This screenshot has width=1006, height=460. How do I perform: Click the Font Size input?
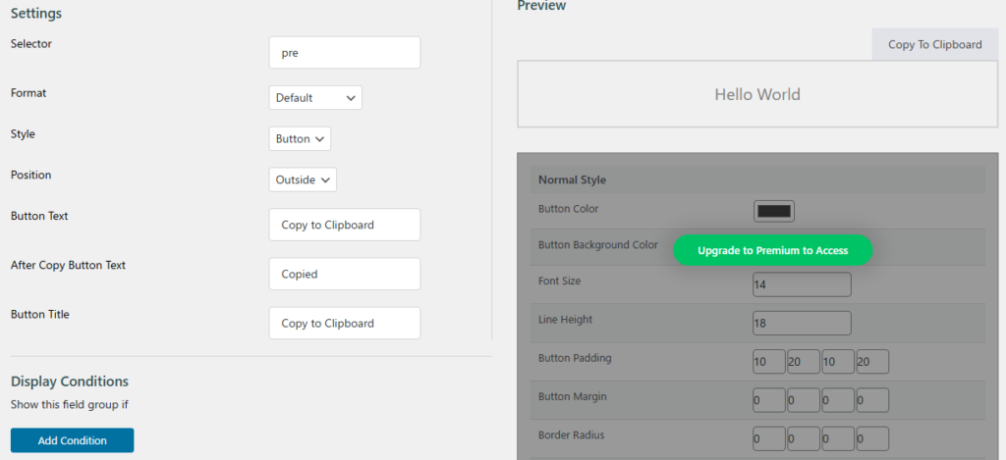click(802, 284)
